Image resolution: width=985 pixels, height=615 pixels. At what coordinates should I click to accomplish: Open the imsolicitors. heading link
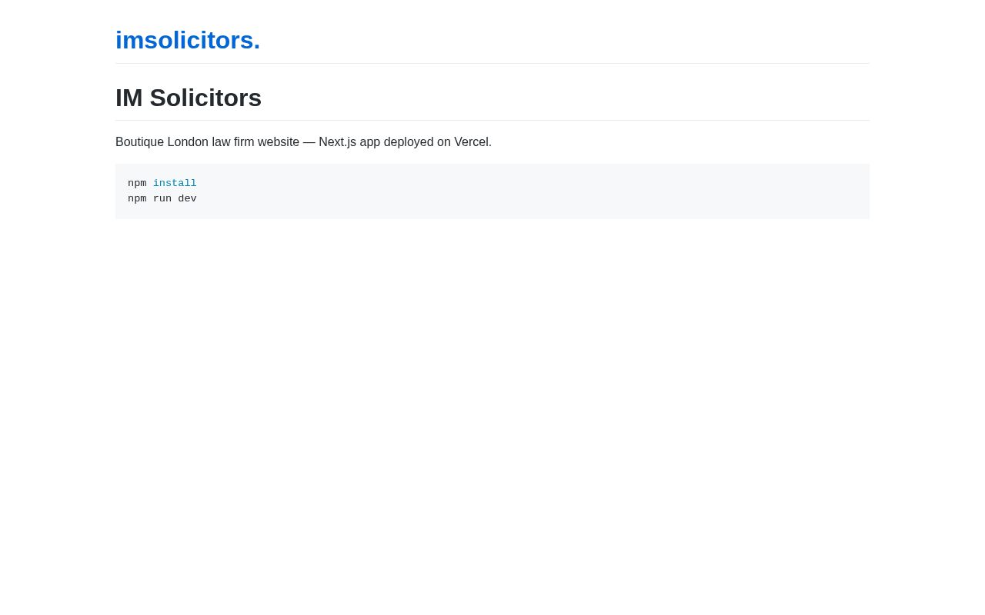(x=188, y=40)
